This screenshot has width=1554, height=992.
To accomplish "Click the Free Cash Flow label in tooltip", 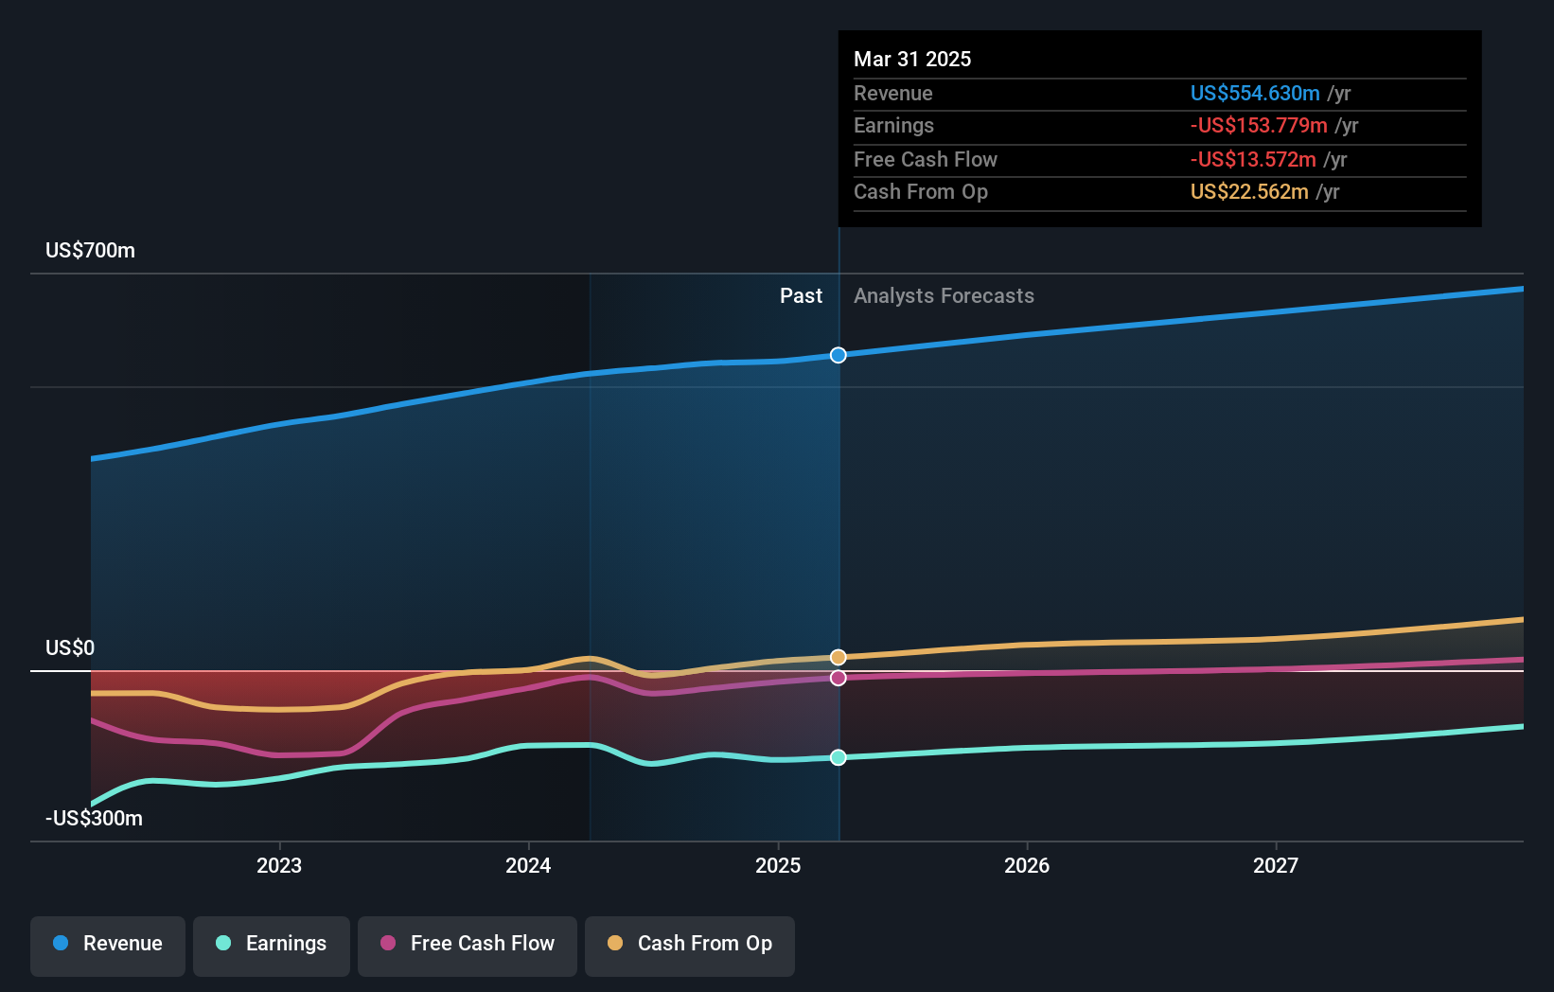I will (926, 160).
